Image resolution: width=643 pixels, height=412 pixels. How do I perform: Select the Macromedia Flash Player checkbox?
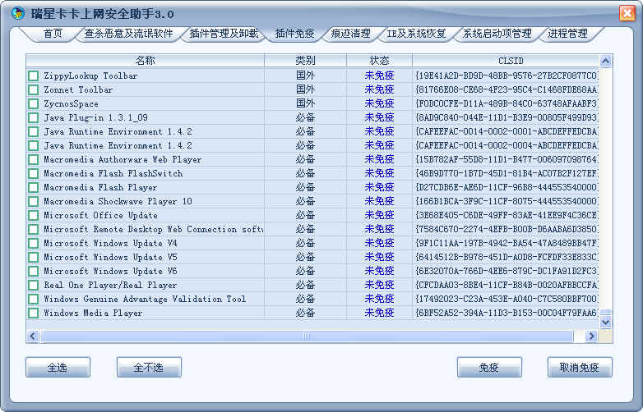tap(34, 187)
